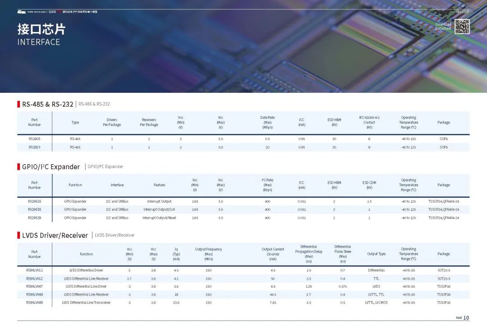Screen dimensions: 487x330
Task: Open the www.run-ic.com link in the header
Action: (x=37, y=12)
